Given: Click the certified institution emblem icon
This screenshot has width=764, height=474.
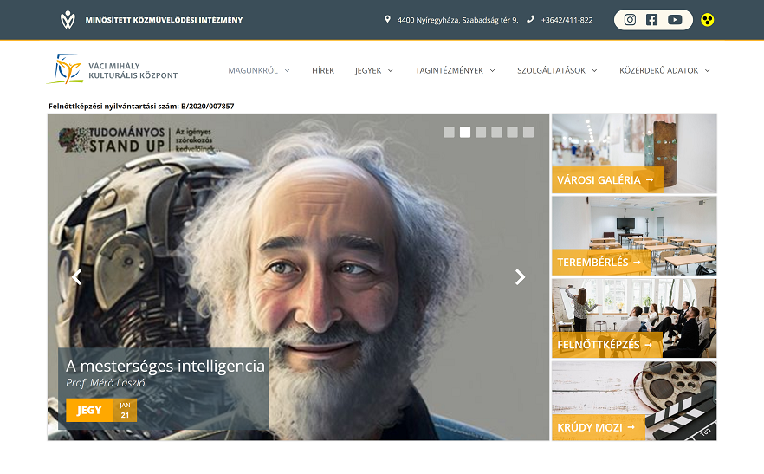Looking at the screenshot, I should pyautogui.click(x=68, y=20).
